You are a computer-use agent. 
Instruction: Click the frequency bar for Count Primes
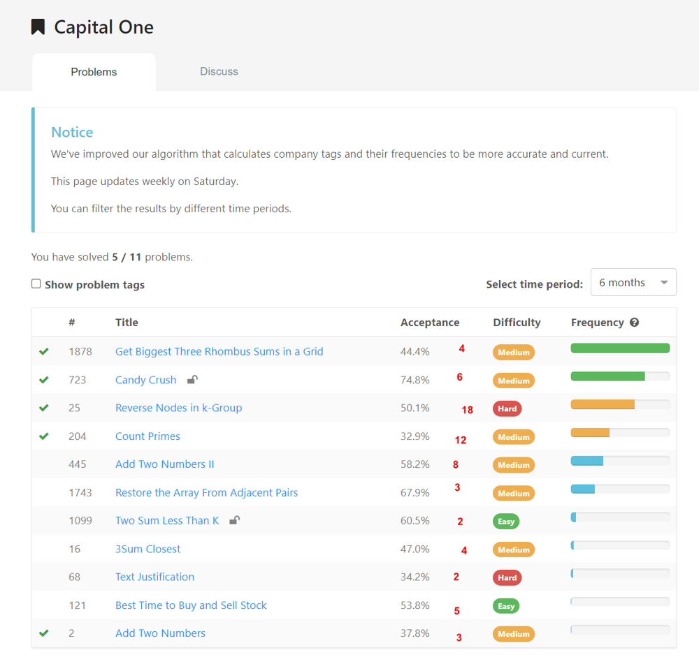(x=620, y=432)
